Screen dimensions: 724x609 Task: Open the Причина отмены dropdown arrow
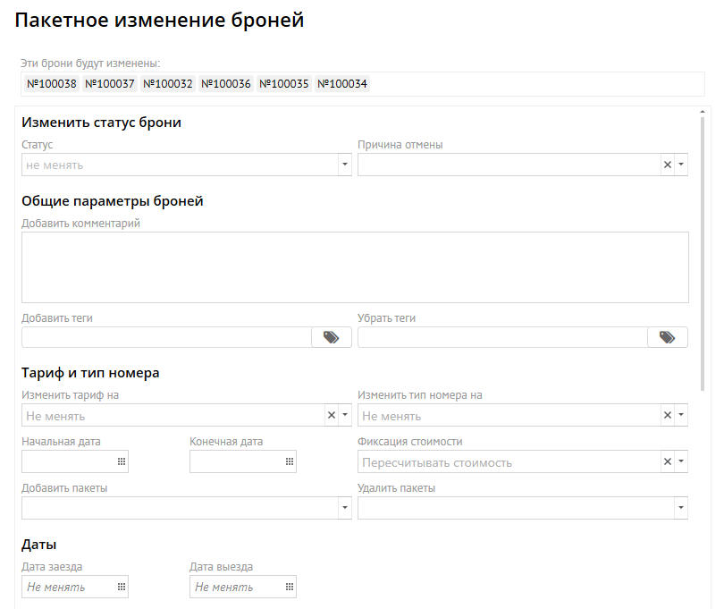tap(681, 165)
